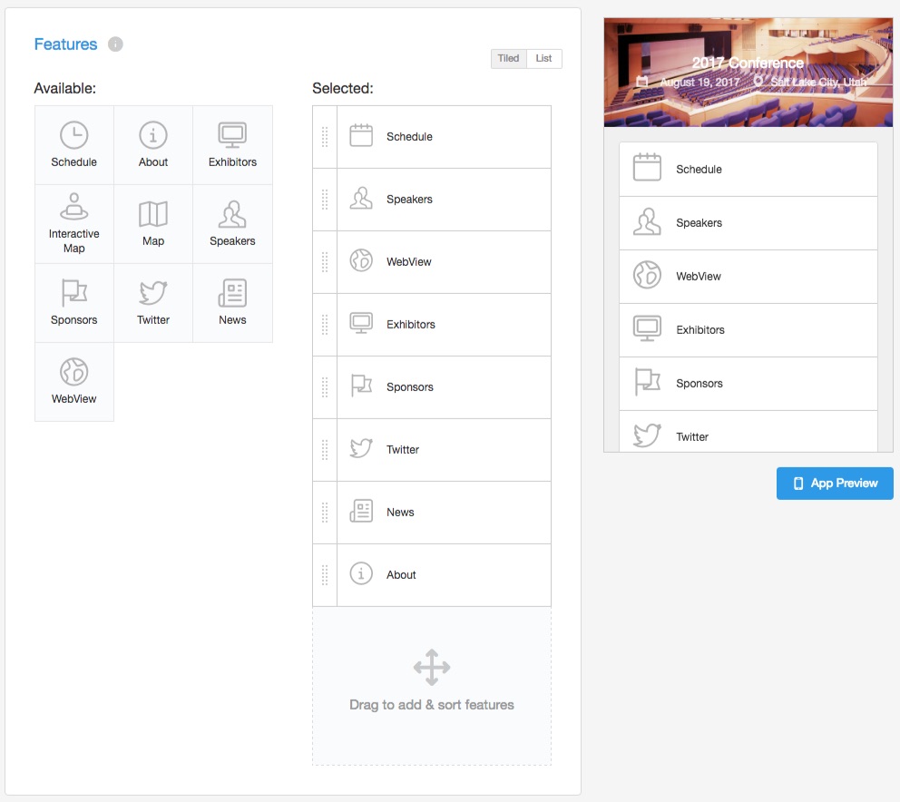900x802 pixels.
Task: Click the Twitter row drag handle
Action: [x=325, y=449]
